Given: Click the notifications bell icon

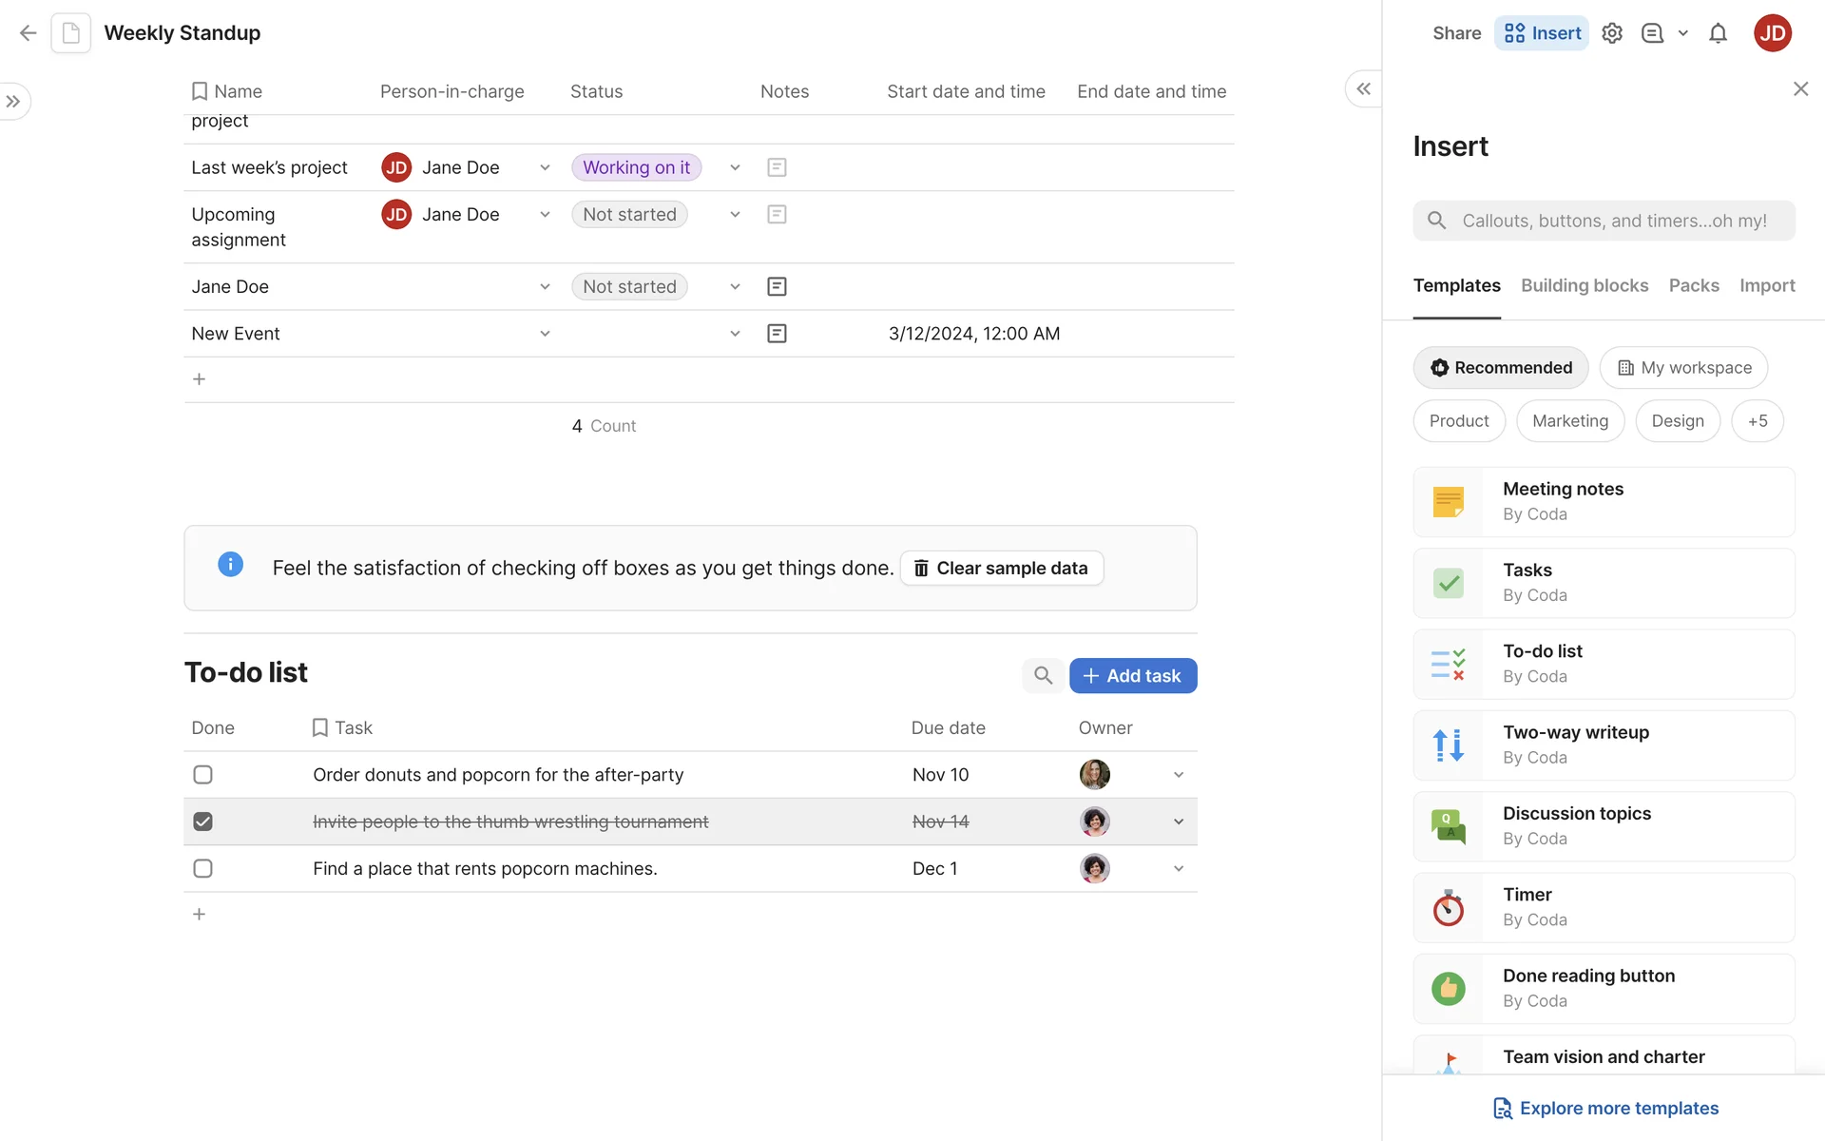Looking at the screenshot, I should (1718, 33).
